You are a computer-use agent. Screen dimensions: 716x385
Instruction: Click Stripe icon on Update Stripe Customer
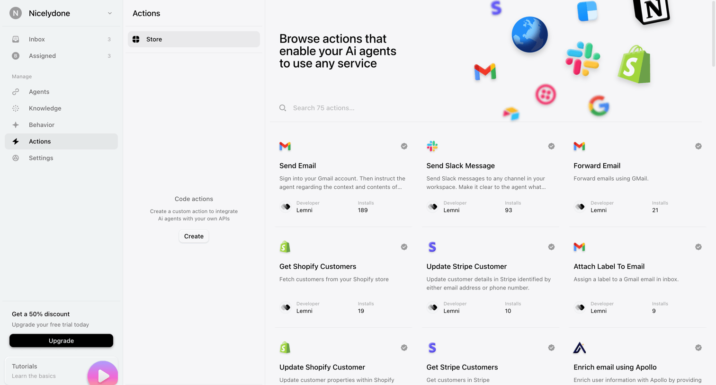[x=432, y=247]
